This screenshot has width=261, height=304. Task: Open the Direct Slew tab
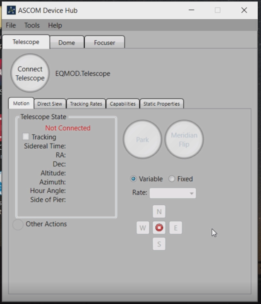pos(50,104)
